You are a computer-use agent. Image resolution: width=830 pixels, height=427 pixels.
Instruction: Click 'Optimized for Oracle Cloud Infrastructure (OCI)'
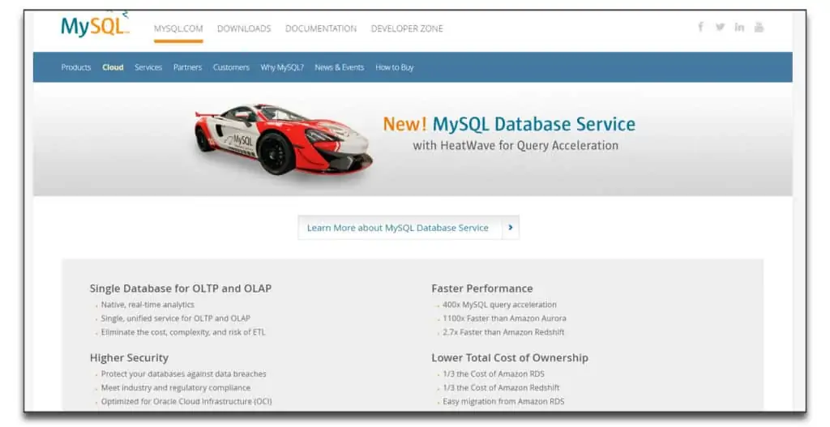coord(186,402)
